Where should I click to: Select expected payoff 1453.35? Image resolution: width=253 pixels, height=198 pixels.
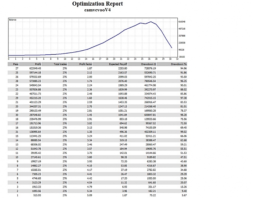coord(123,102)
